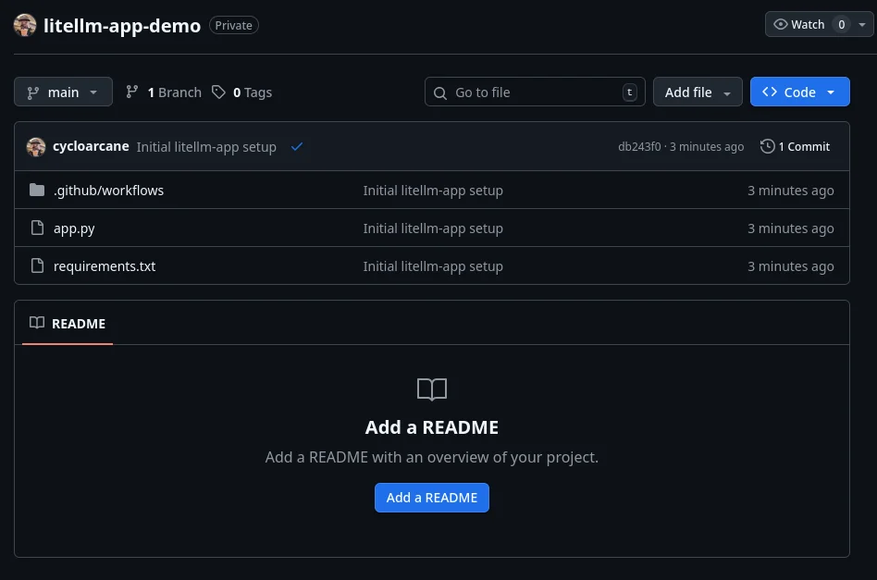877x580 pixels.
Task: Open the .github/workflows folder
Action: coord(108,191)
